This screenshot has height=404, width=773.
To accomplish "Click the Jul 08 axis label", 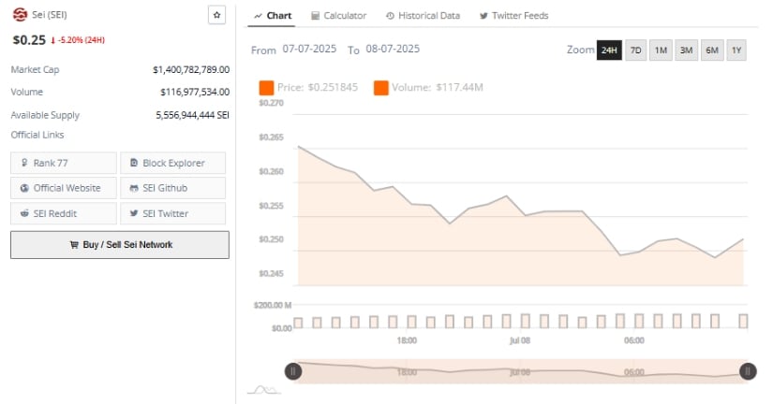I will click(520, 340).
